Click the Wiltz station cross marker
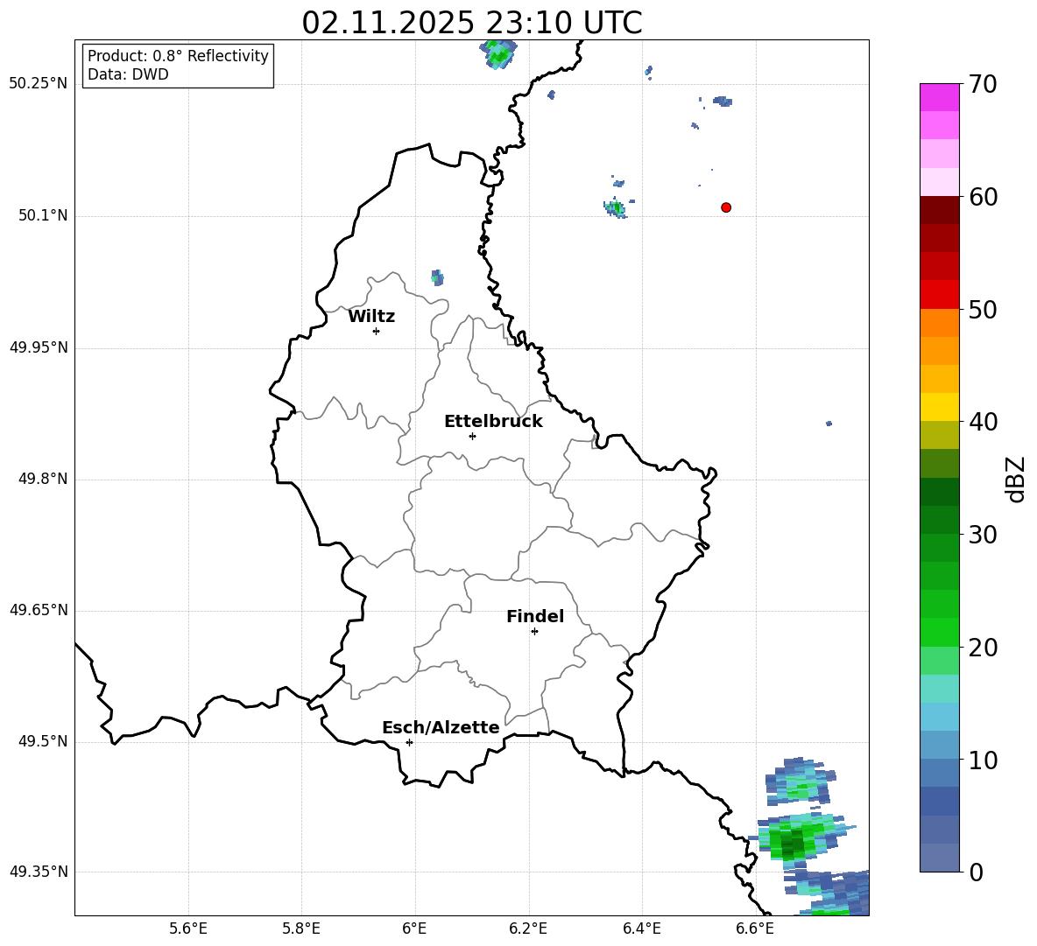1037x946 pixels. [x=376, y=331]
